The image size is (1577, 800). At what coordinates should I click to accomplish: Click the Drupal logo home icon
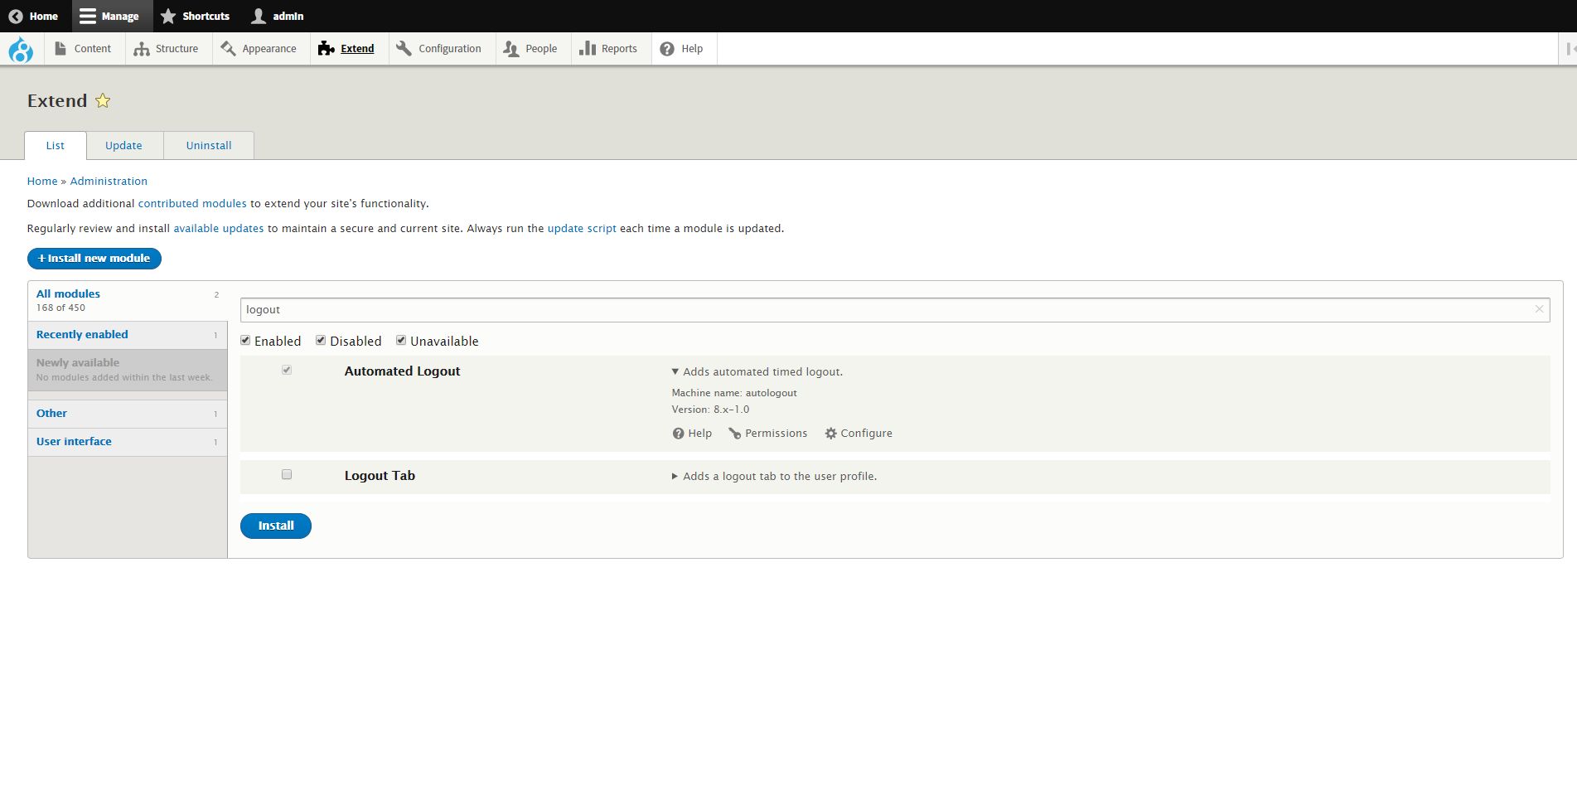(21, 50)
